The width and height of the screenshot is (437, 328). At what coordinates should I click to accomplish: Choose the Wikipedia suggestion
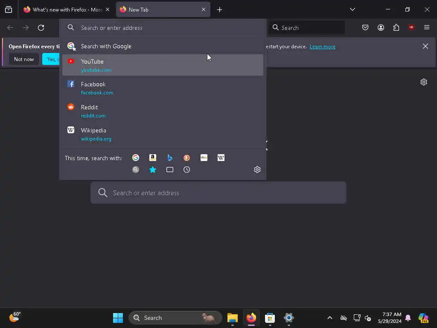click(163, 134)
